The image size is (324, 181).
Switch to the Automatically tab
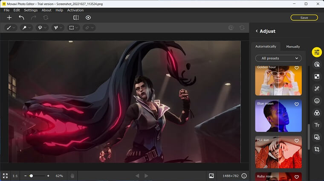click(x=266, y=47)
